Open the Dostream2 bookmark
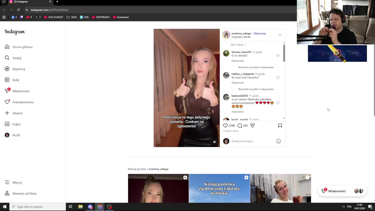 pos(121,17)
